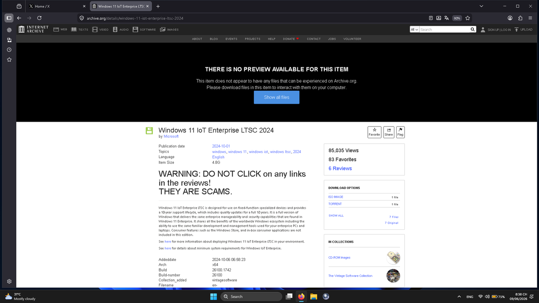Viewport: 539px width, 303px height.
Task: Open a new browser tab
Action: [158, 6]
